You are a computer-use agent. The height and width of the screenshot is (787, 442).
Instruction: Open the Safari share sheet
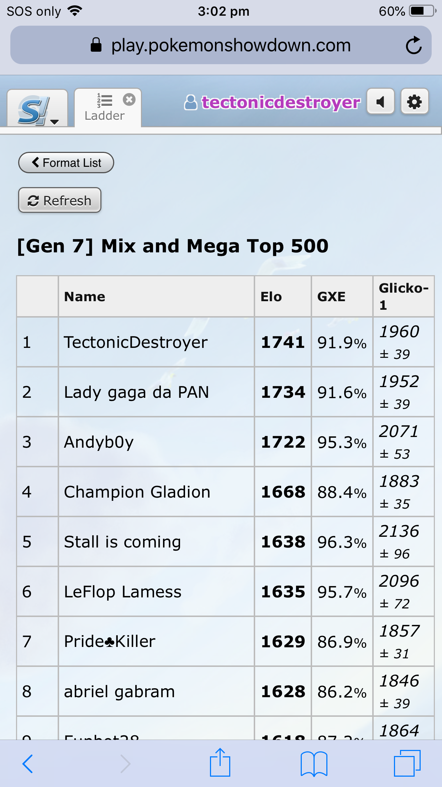point(220,762)
